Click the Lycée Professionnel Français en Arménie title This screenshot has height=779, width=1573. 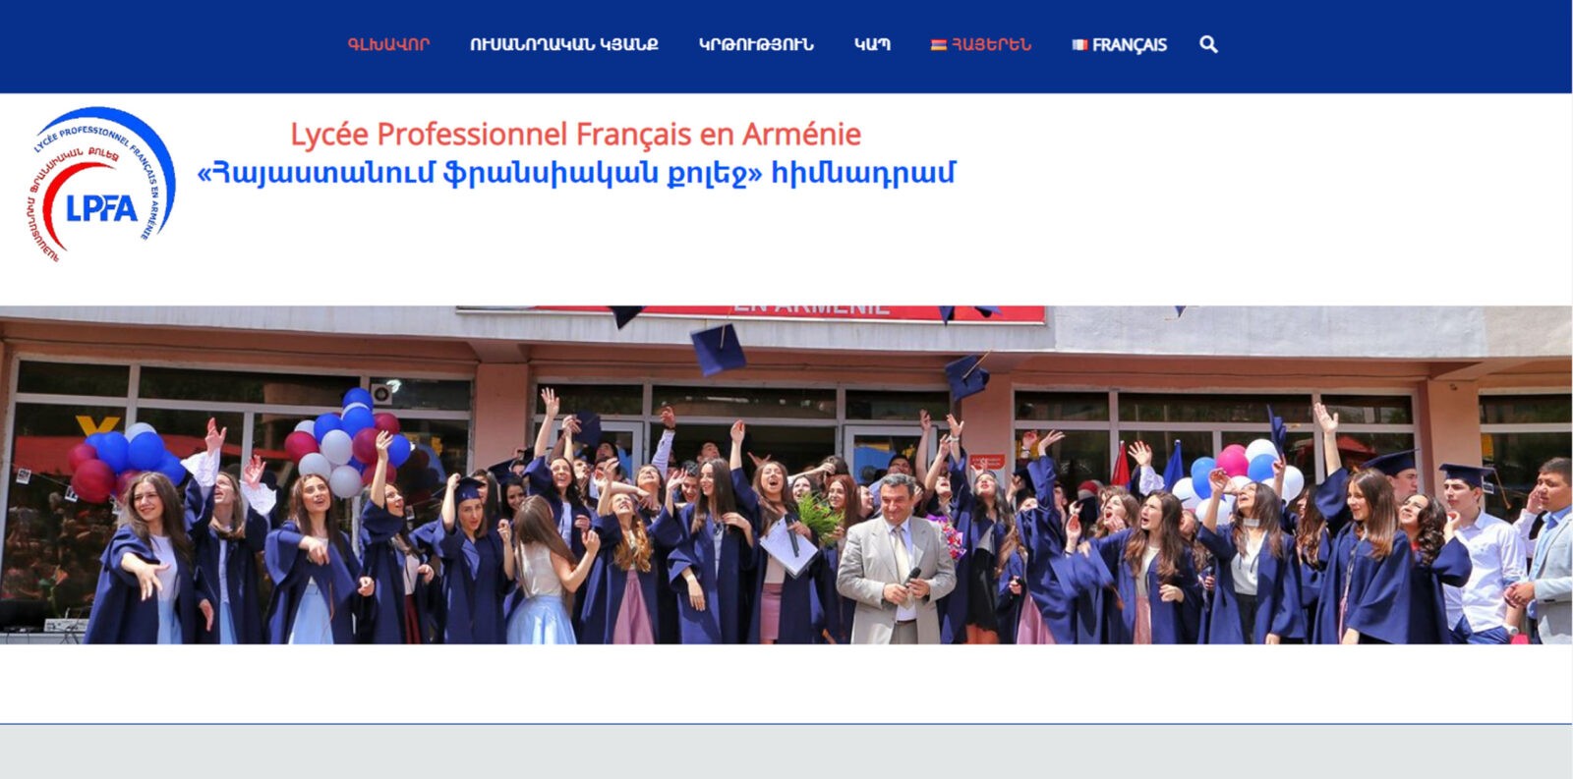tap(575, 134)
